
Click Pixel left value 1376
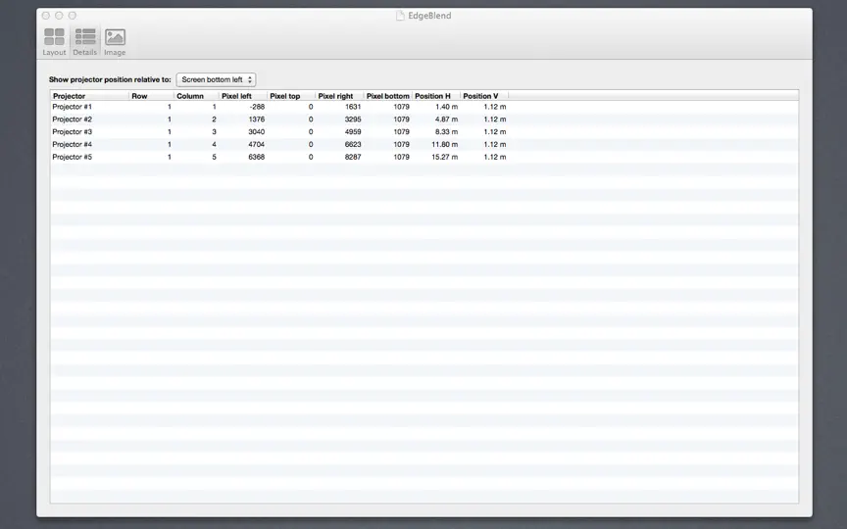(257, 120)
